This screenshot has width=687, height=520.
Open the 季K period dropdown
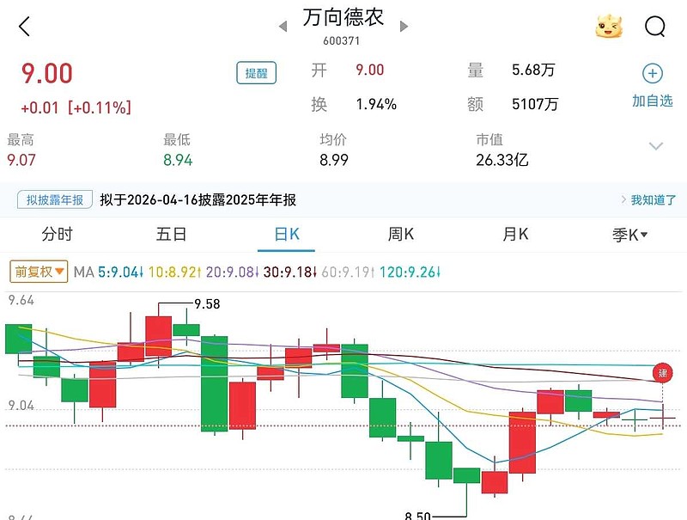(629, 235)
